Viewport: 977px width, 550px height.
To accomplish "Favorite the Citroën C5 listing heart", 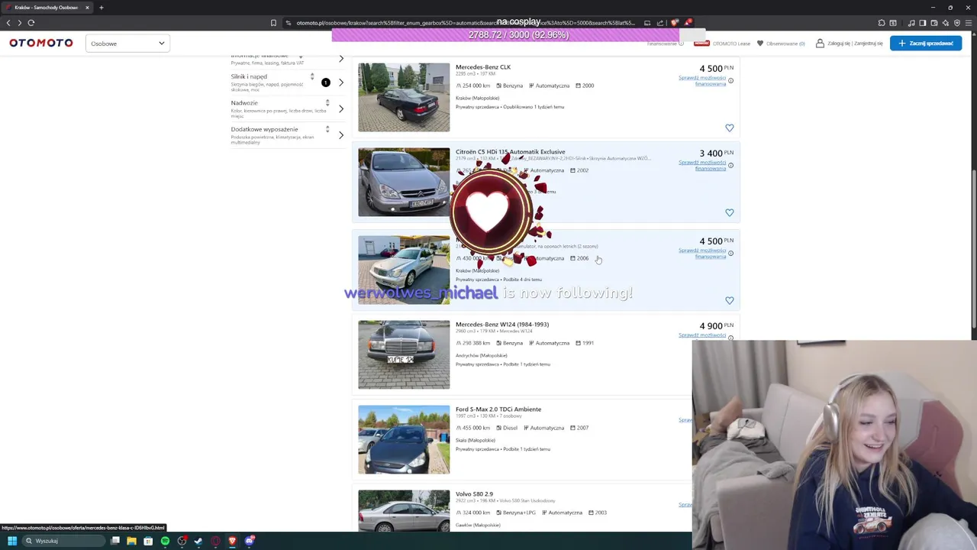I will coord(729,213).
